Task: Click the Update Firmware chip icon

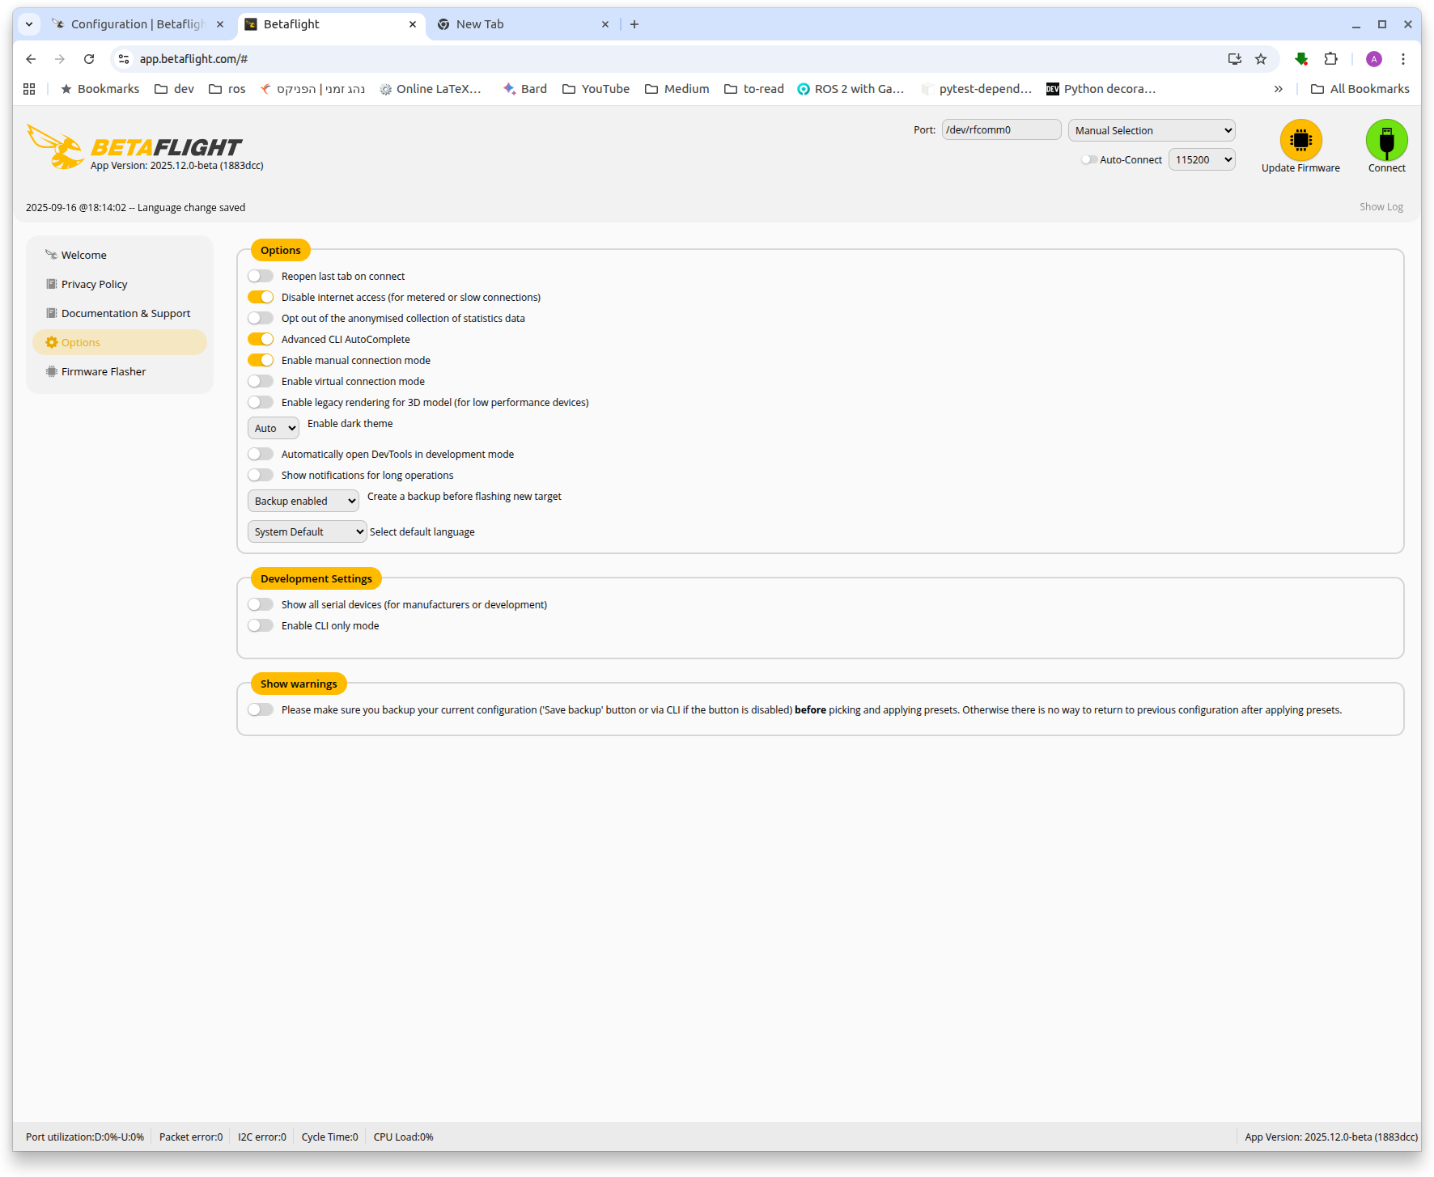Action: click(x=1300, y=141)
